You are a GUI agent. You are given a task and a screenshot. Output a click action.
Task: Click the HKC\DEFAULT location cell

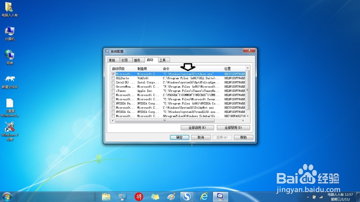pos(235,116)
